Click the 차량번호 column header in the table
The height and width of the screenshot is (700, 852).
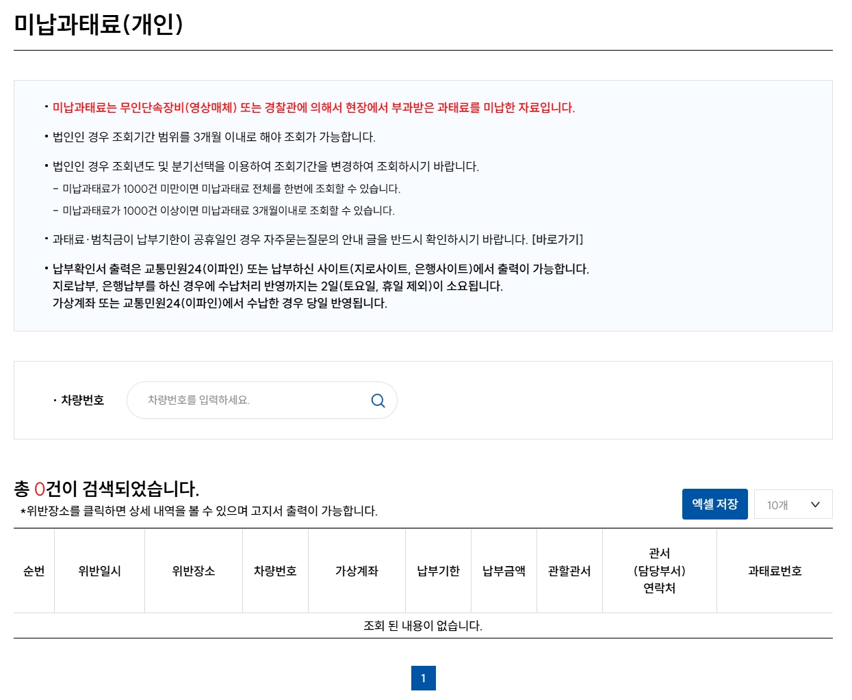(x=275, y=571)
